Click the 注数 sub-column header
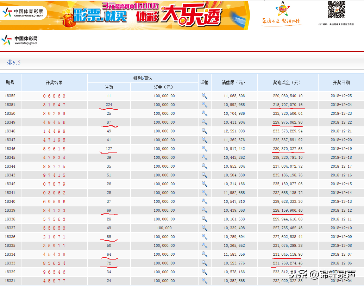Viewport: 364px width, 287px height. (109, 87)
